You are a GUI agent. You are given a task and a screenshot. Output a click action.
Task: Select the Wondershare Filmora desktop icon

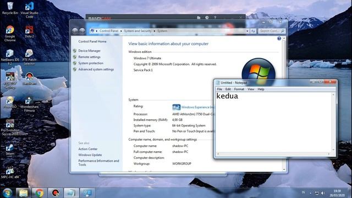[x=29, y=104]
